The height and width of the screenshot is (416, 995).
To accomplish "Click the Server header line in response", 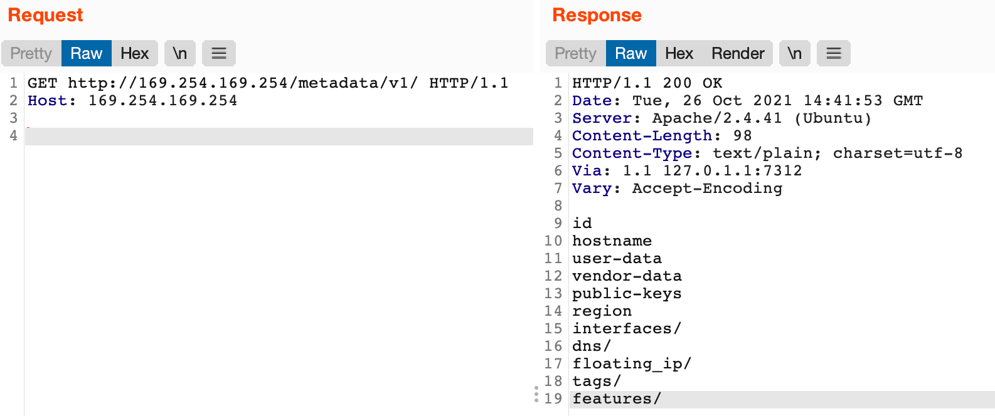I will (x=721, y=118).
